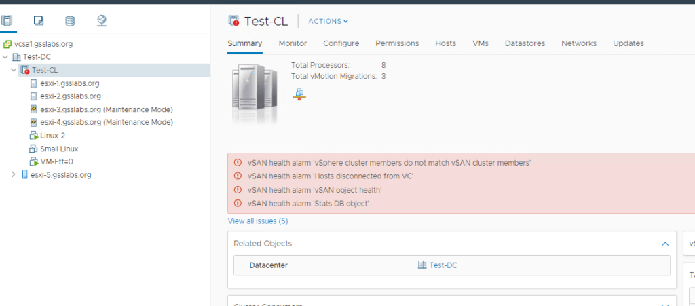The width and height of the screenshot is (695, 306).
Task: Select esxi-1.gsslabs.org in the inventory tree
Action: point(70,83)
